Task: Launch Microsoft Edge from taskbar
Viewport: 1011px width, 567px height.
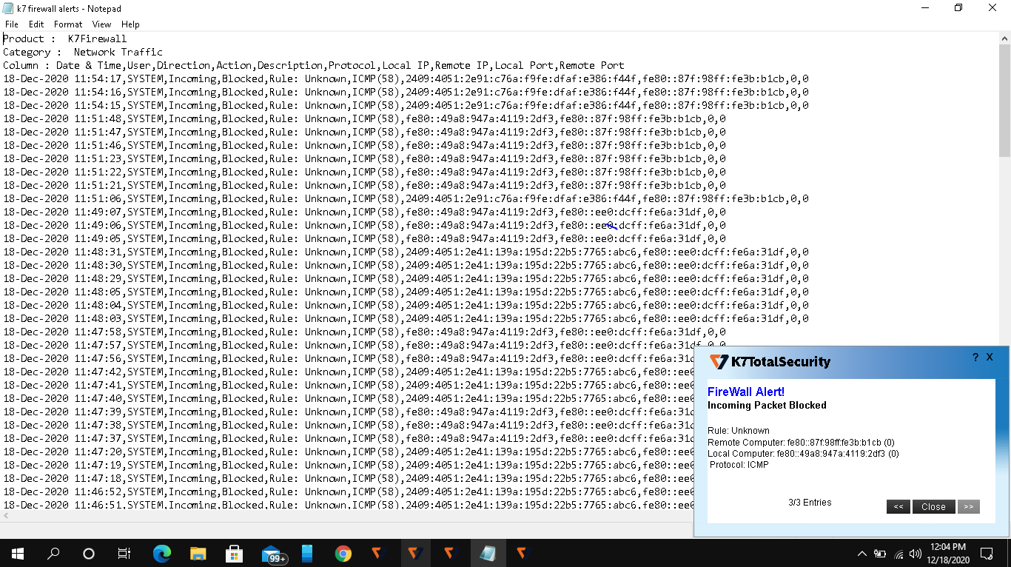Action: pyautogui.click(x=161, y=553)
